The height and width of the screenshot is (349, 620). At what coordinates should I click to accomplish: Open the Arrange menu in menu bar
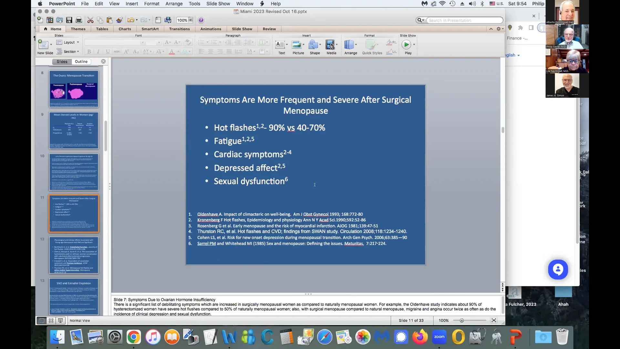coord(174,4)
